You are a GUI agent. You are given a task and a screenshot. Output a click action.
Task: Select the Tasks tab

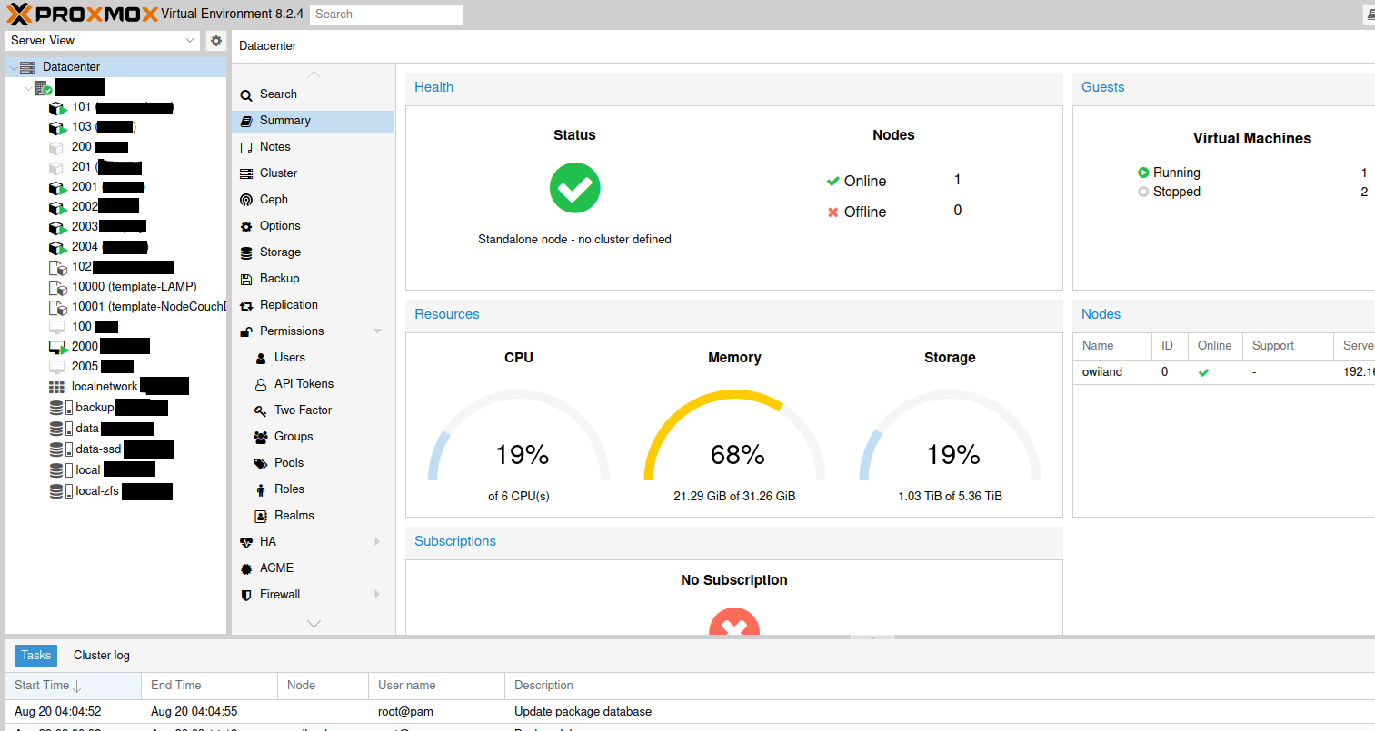point(36,656)
